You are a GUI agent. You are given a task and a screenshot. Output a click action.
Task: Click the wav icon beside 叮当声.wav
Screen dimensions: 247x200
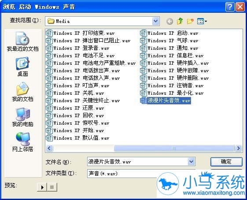point(49,85)
